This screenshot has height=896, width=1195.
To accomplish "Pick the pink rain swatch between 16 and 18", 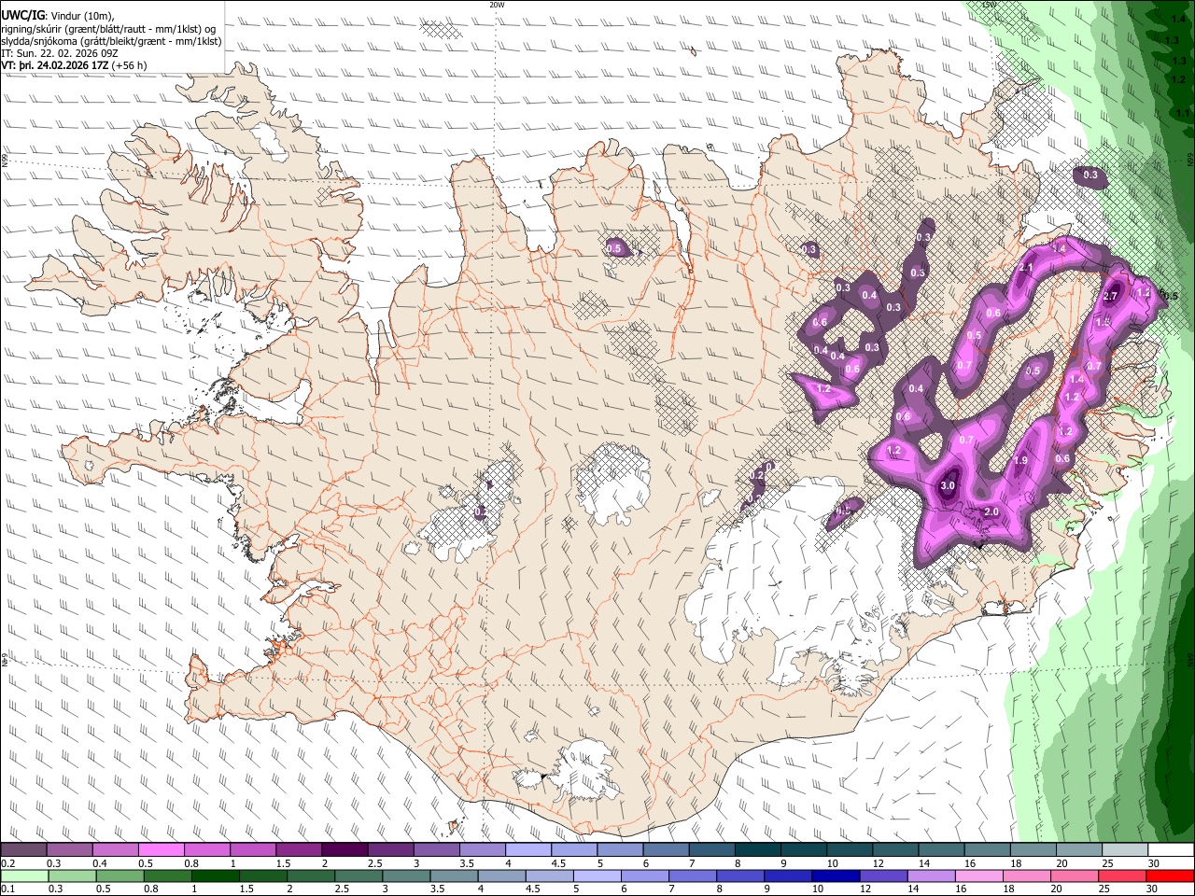I will click(980, 875).
